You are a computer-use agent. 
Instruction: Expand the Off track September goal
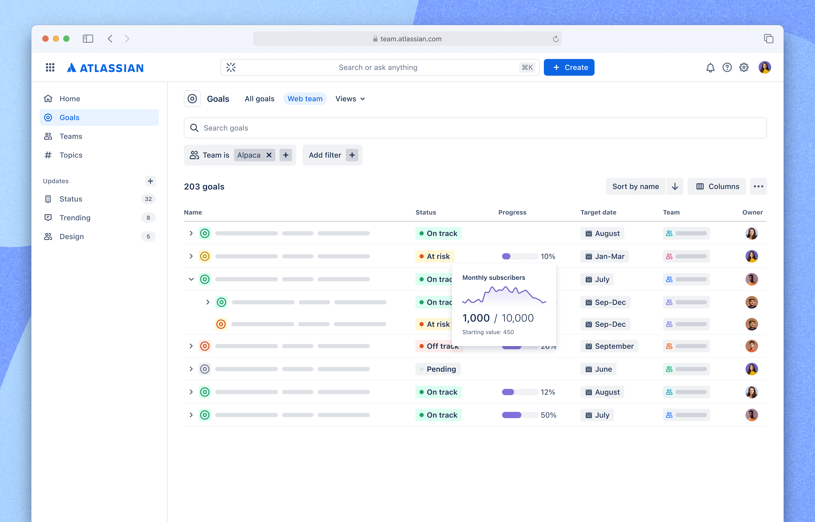click(x=191, y=346)
